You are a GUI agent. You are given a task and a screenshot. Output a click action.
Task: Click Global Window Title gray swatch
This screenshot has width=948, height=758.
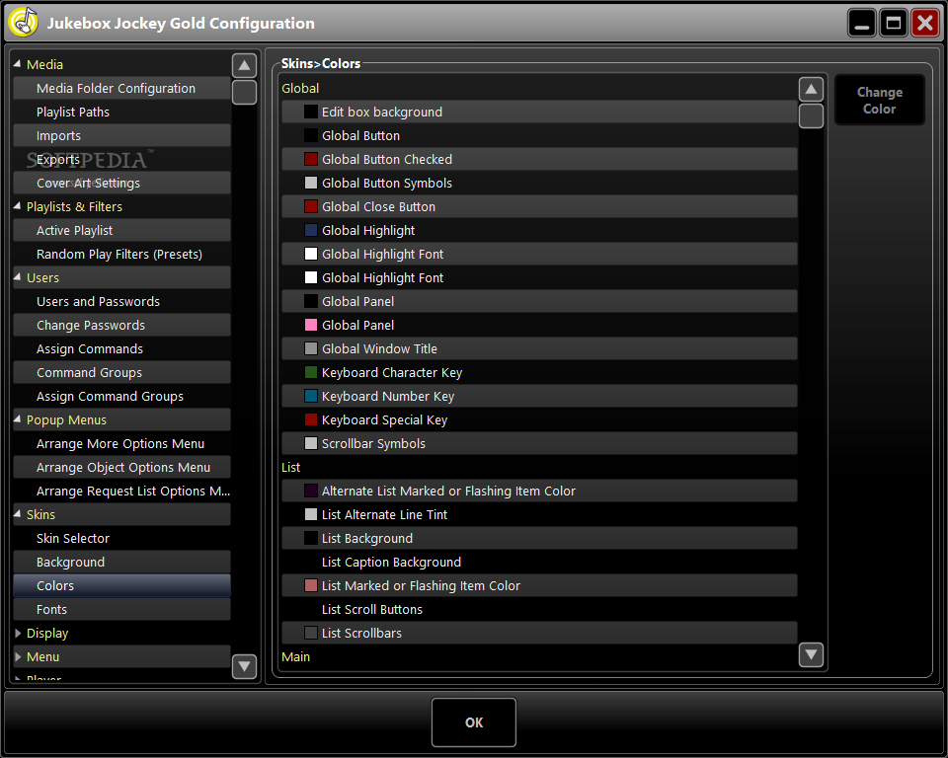[310, 348]
